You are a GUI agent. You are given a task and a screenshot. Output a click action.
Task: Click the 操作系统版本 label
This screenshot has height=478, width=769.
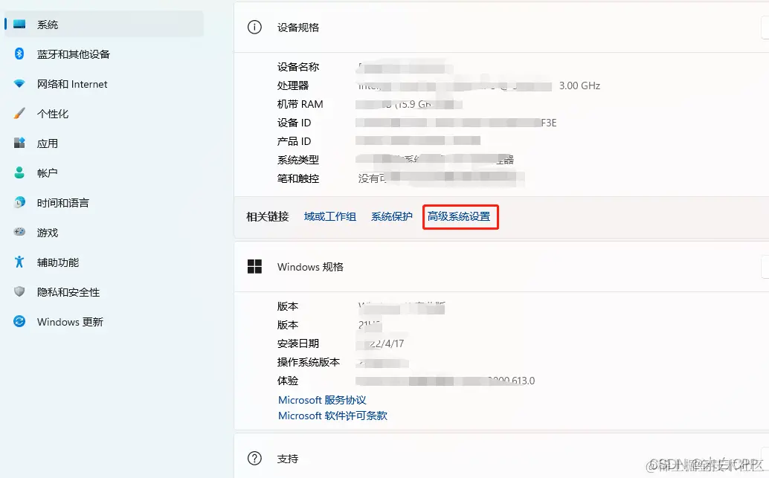309,362
